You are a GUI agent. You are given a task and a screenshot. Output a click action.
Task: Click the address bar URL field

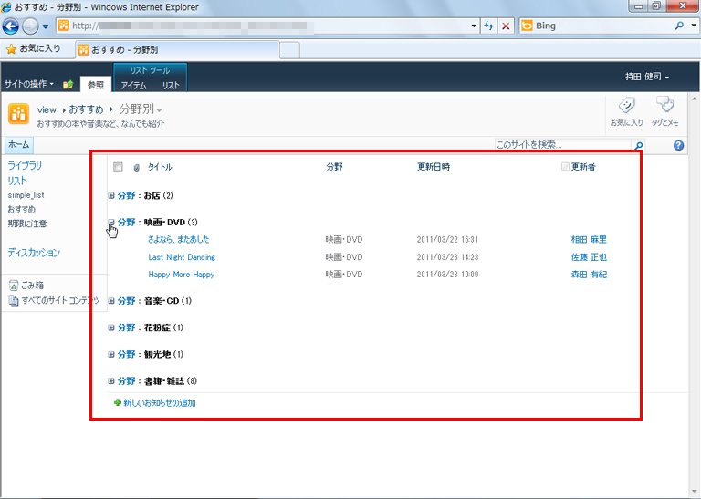(264, 26)
